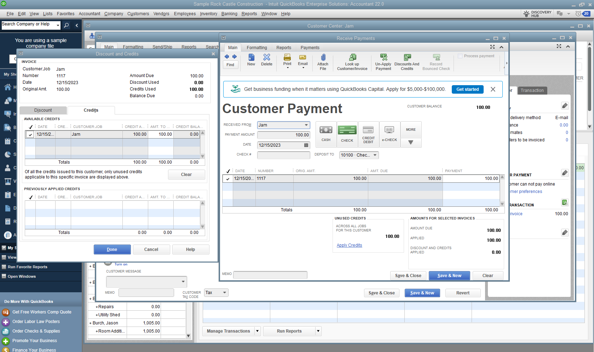Click the Apply Credits link
Image resolution: width=594 pixels, height=352 pixels.
(x=349, y=245)
